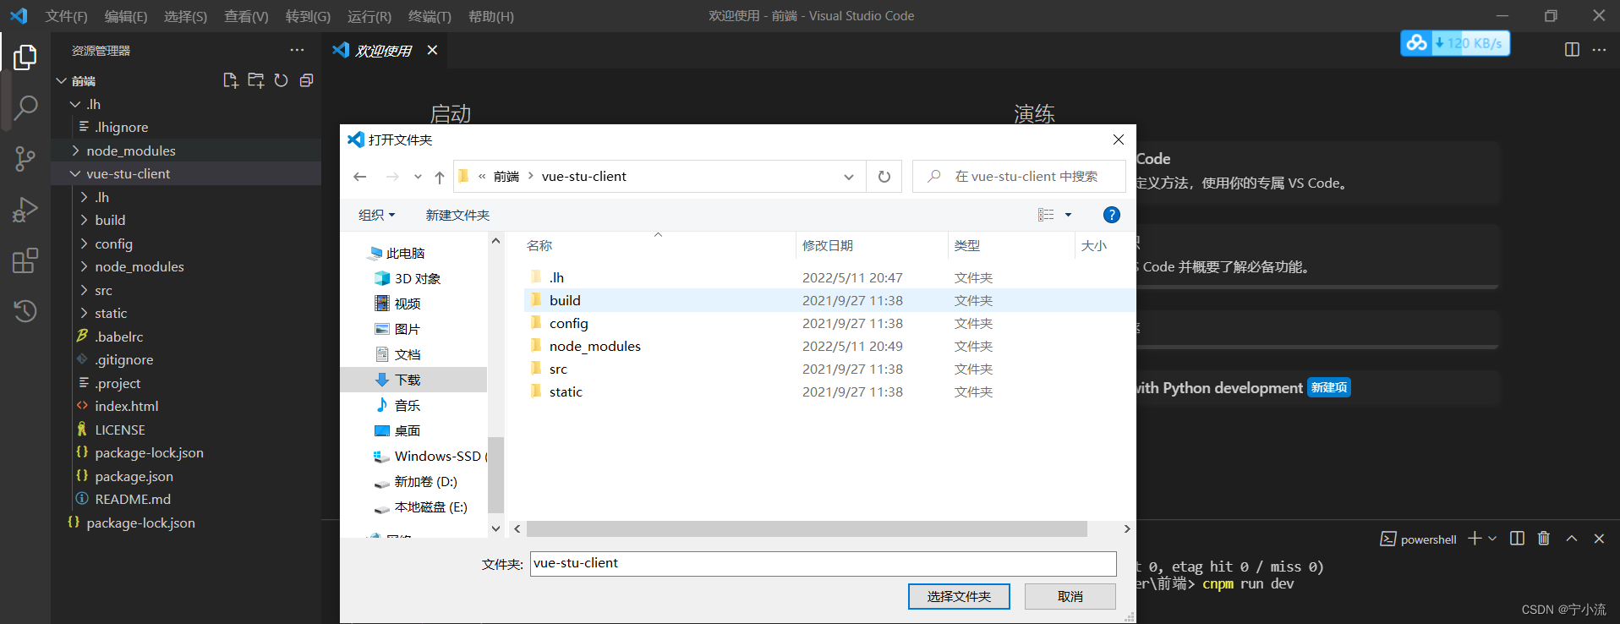Split the editor to the right
This screenshot has height=624, width=1620.
[x=1572, y=50]
